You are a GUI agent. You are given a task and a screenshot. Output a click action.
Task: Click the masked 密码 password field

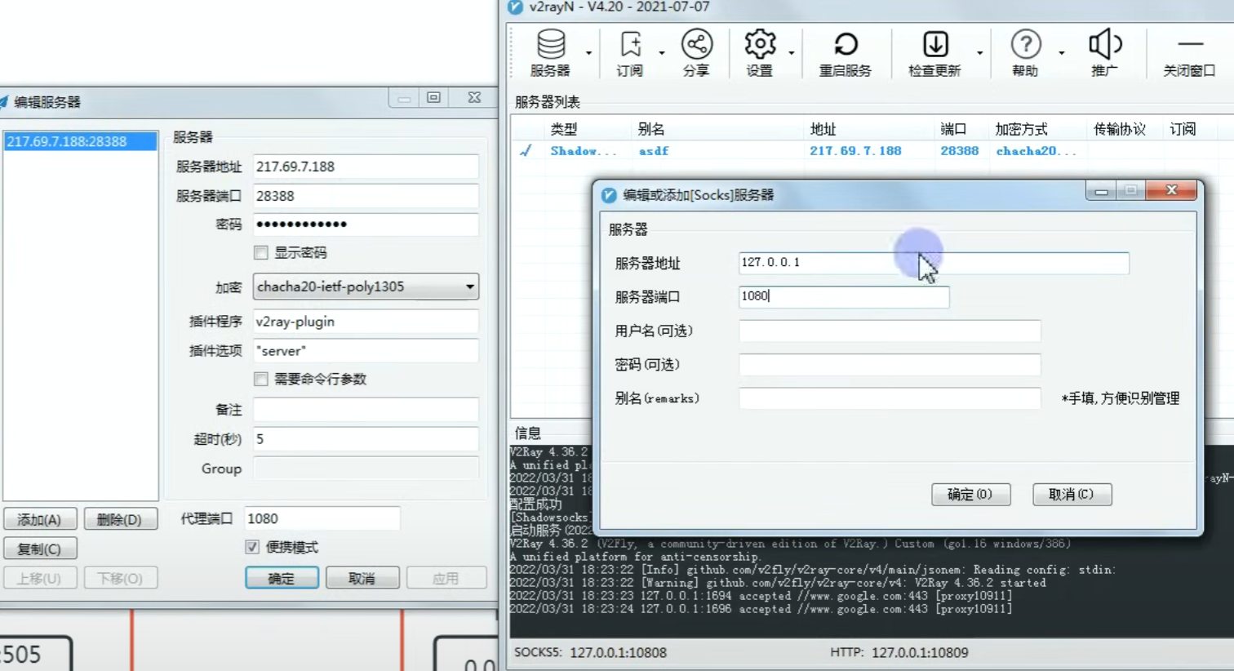[366, 224]
